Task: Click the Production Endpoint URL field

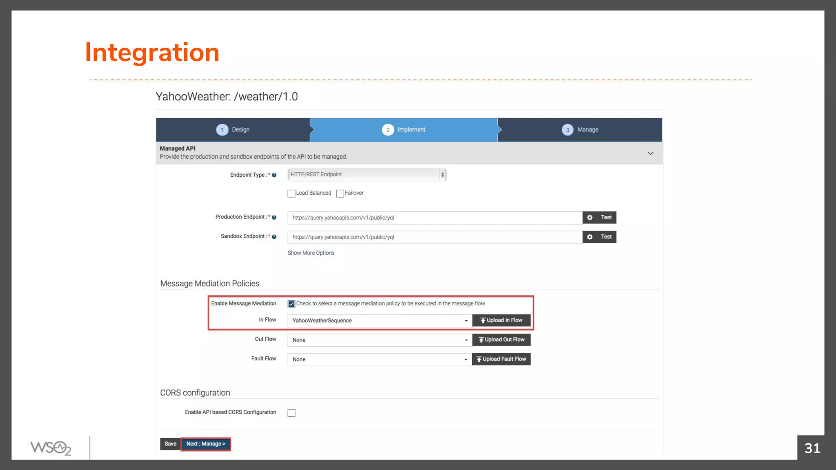Action: (x=434, y=218)
